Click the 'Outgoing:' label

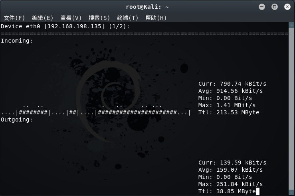click(x=17, y=120)
